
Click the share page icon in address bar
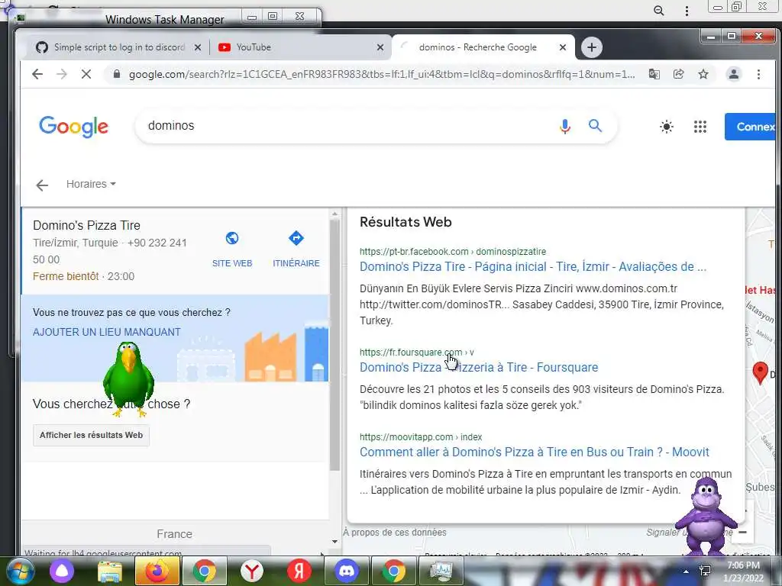click(678, 74)
